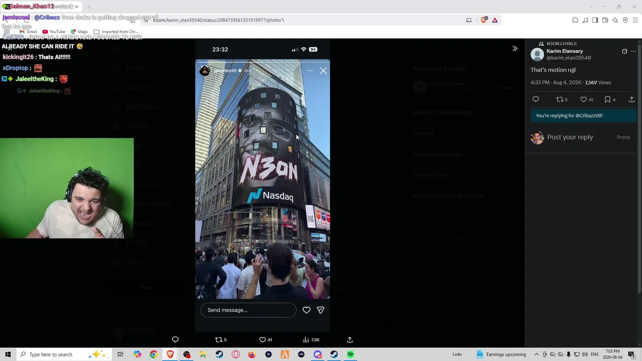Image resolution: width=642 pixels, height=361 pixels.
Task: Open the browser Extensions puzzle icon
Action: [575, 20]
